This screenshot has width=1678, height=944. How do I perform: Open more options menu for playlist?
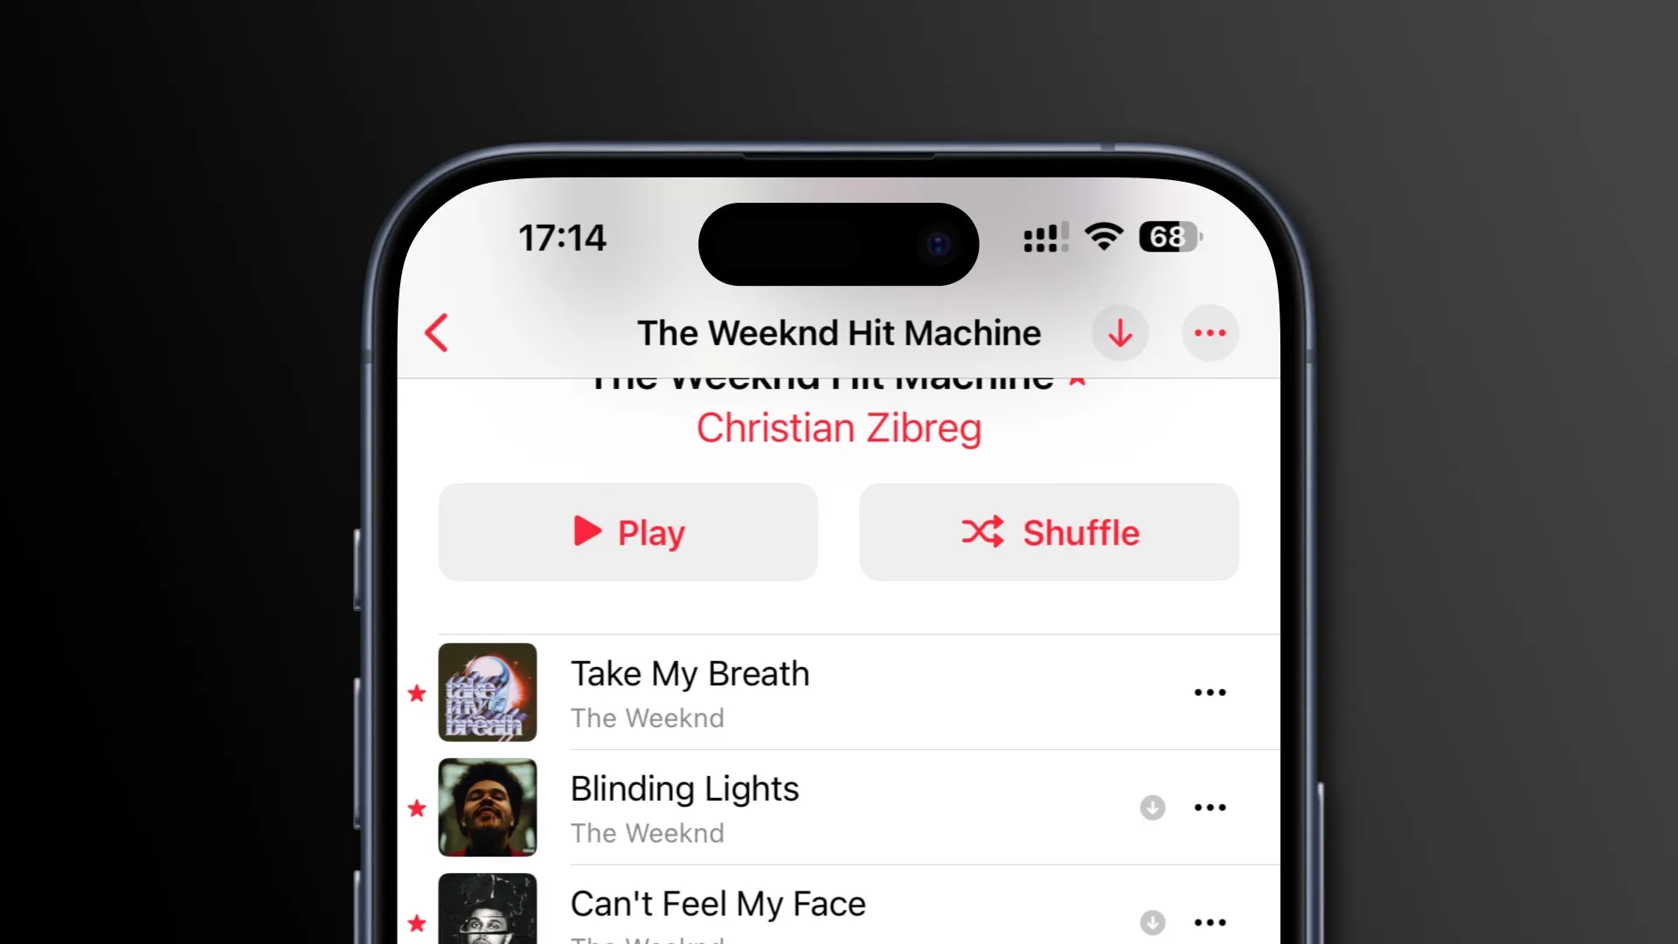click(1210, 332)
